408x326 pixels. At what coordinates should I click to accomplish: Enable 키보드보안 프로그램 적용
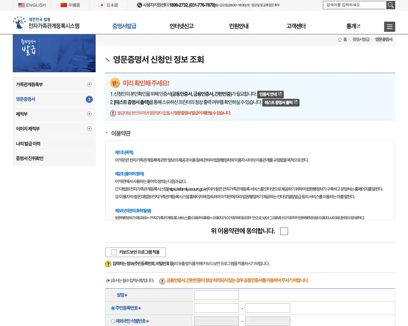tap(113, 252)
